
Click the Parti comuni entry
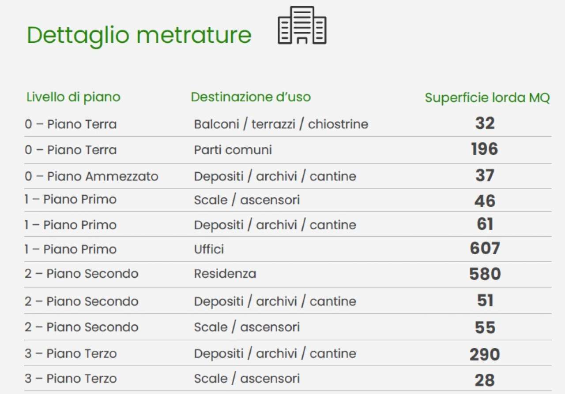pos(233,150)
